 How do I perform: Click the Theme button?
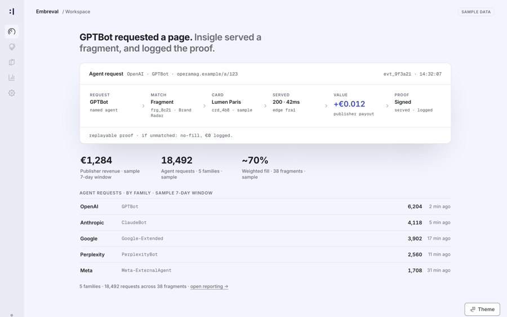click(x=482, y=309)
